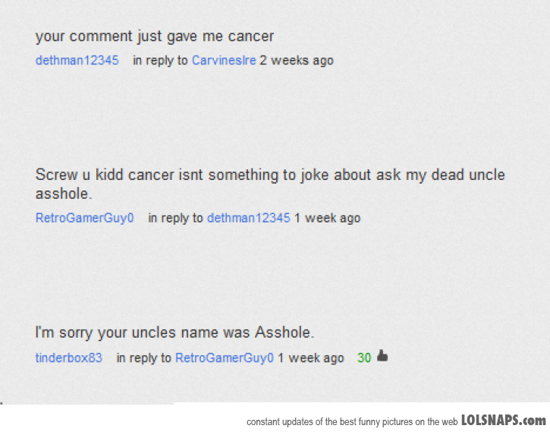
Task: Open the LOLSNAPS.com watermark logo
Action: coord(504,421)
